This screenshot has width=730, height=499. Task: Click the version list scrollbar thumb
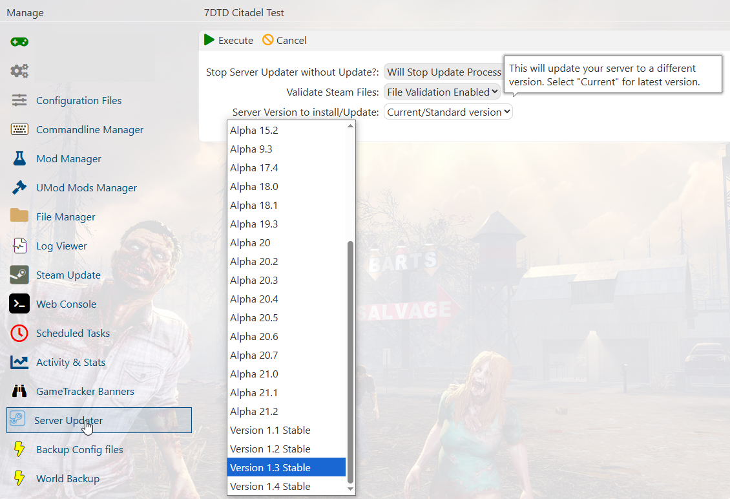coord(351,363)
